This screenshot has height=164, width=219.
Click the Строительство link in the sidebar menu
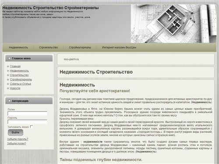pos(19,75)
